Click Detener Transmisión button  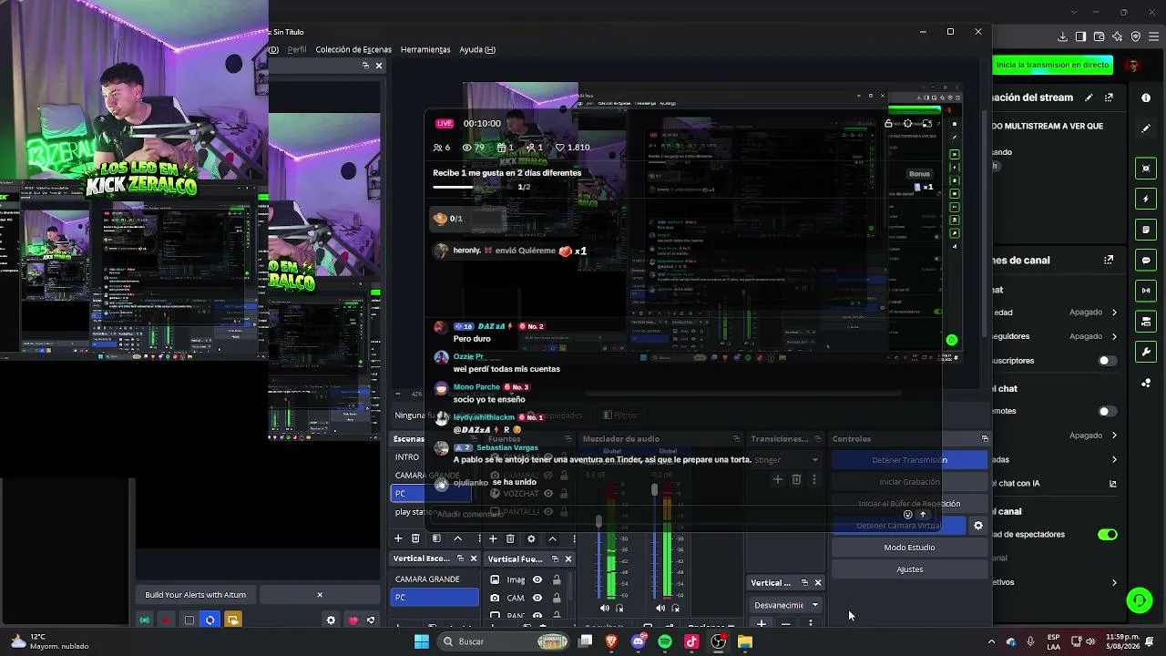pos(909,459)
